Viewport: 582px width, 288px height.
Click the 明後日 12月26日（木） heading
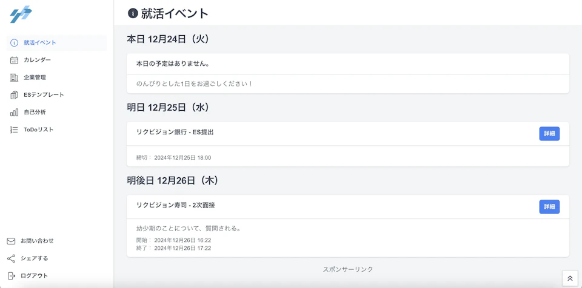pos(173,180)
